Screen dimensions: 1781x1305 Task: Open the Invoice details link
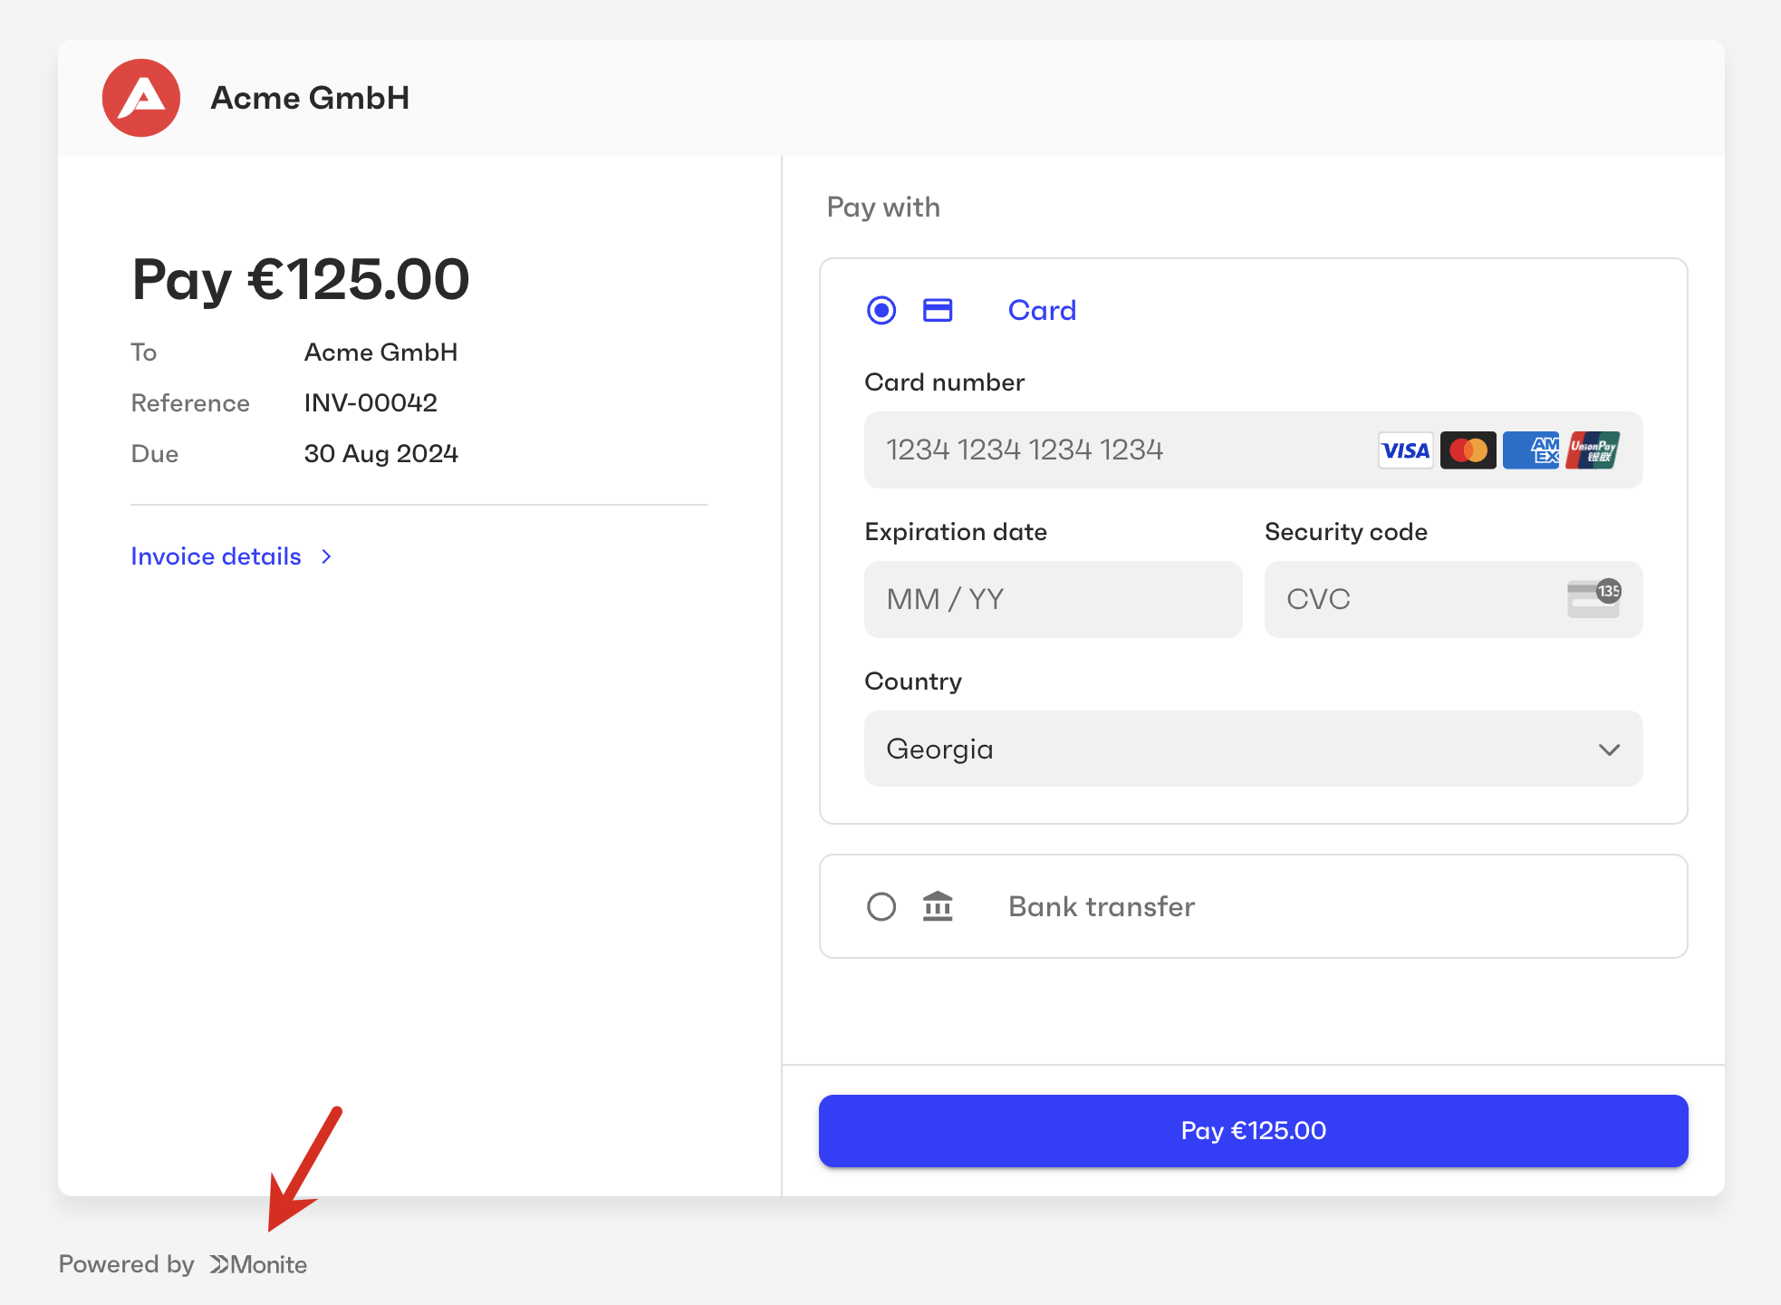(x=216, y=556)
